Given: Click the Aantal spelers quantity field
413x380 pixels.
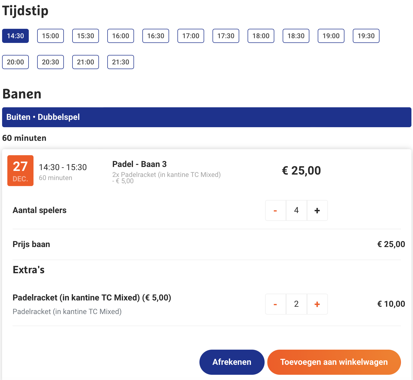Looking at the screenshot, I should point(296,210).
